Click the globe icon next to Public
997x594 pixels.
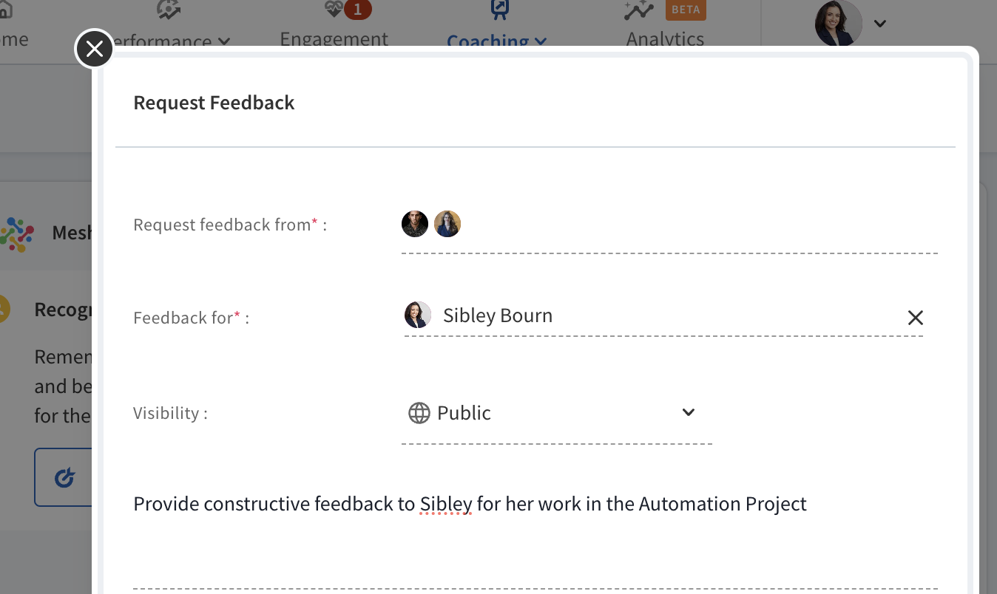point(419,413)
